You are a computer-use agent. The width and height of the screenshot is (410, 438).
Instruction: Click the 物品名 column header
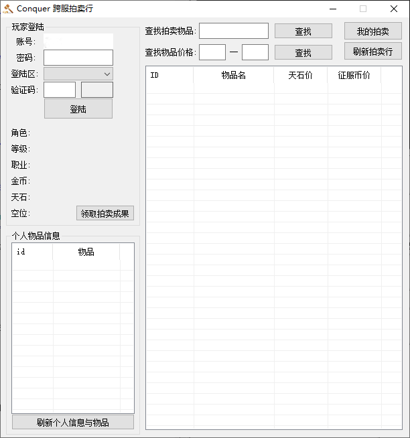click(x=233, y=75)
